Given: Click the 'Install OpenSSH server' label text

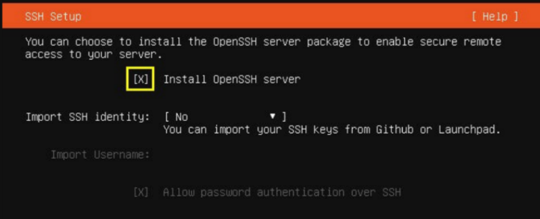Looking at the screenshot, I should (232, 80).
